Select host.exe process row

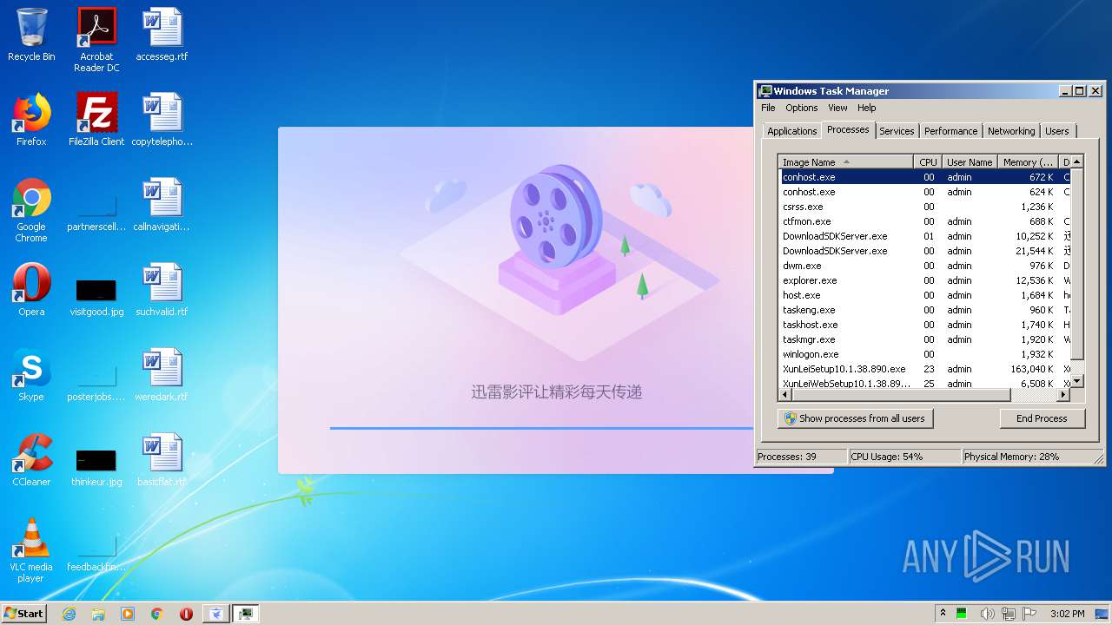[x=924, y=295]
